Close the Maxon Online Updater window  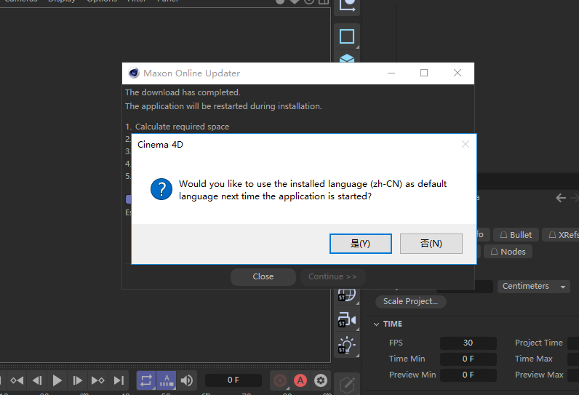(457, 73)
